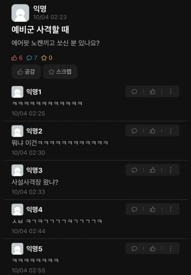The image size is (191, 275).
Task: Reply to 익명4's comment via bubble icon
Action: click(134, 209)
